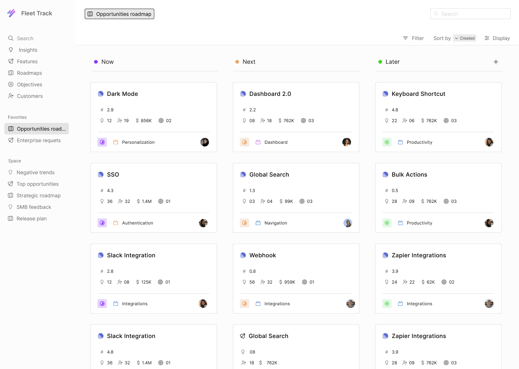The height and width of the screenshot is (369, 519).
Task: Click the target icon on the Dark Mode card
Action: click(x=161, y=121)
